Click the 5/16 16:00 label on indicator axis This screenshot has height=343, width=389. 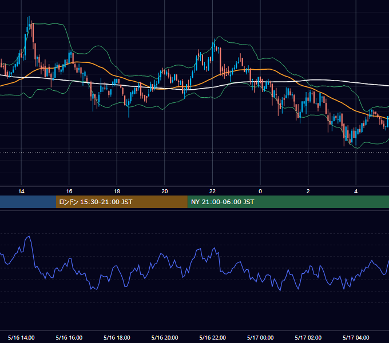click(x=69, y=337)
